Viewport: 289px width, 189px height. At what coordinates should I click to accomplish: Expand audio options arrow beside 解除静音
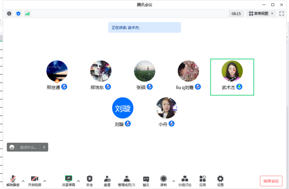(23, 181)
